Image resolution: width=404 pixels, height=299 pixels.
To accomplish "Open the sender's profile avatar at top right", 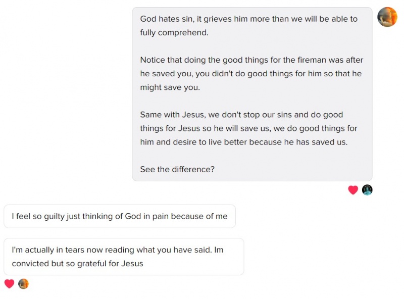I will coord(387,17).
